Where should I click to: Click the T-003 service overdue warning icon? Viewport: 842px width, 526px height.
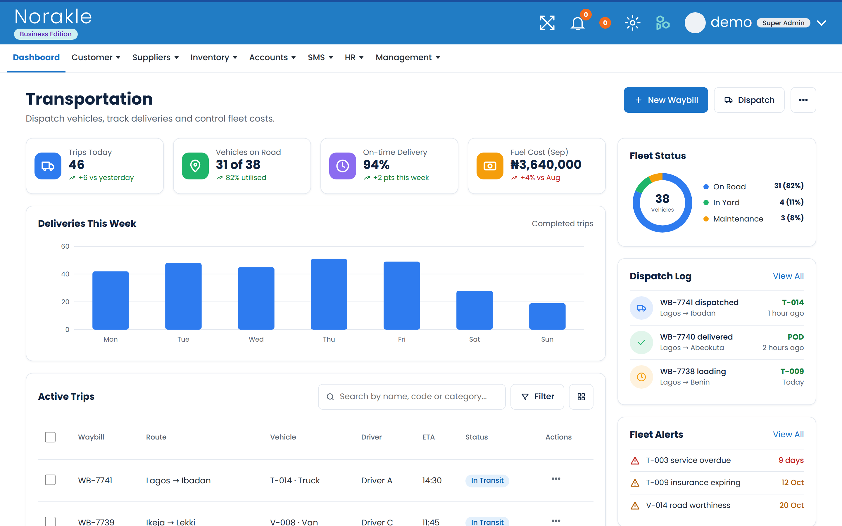[635, 461]
